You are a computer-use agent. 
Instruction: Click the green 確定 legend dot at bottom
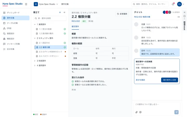pyautogui.click(x=34, y=114)
